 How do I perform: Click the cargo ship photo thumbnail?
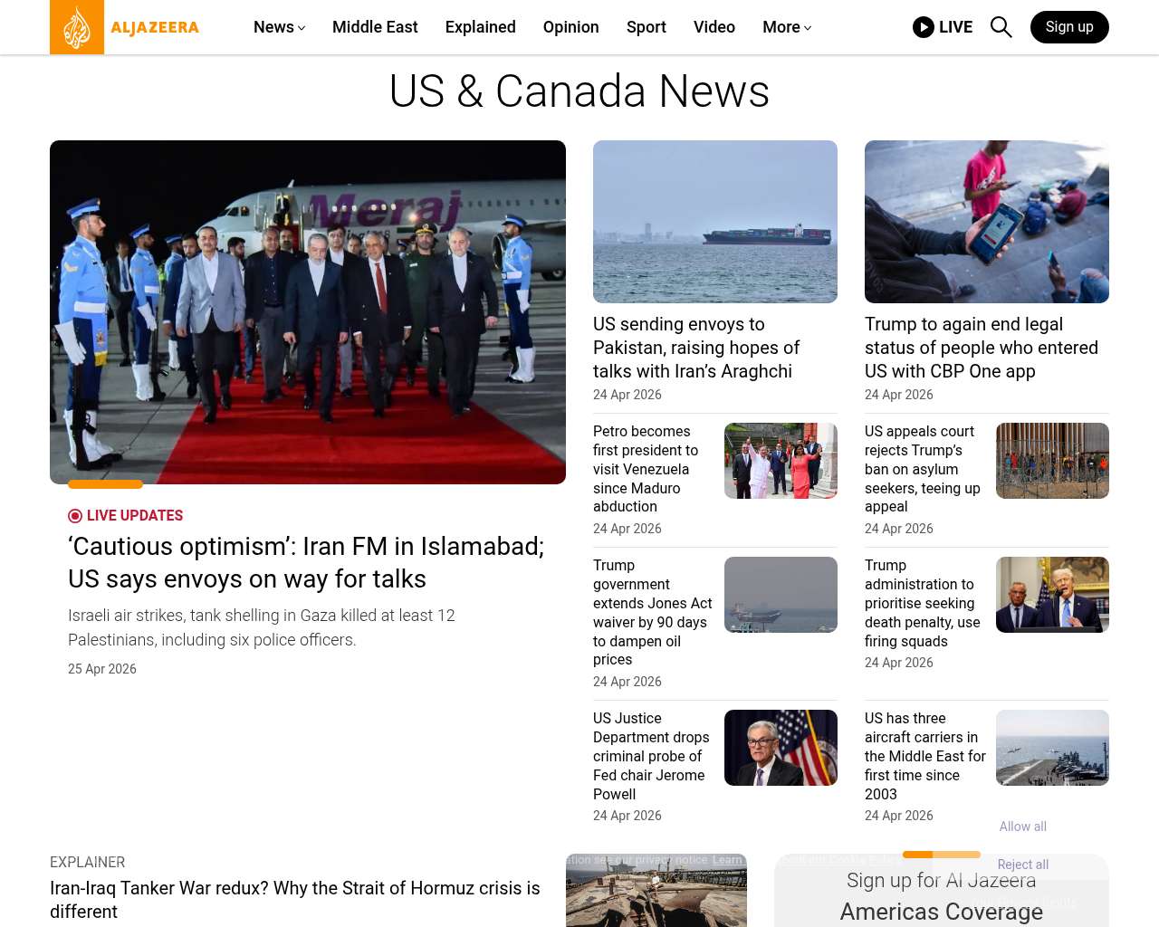[x=714, y=222]
